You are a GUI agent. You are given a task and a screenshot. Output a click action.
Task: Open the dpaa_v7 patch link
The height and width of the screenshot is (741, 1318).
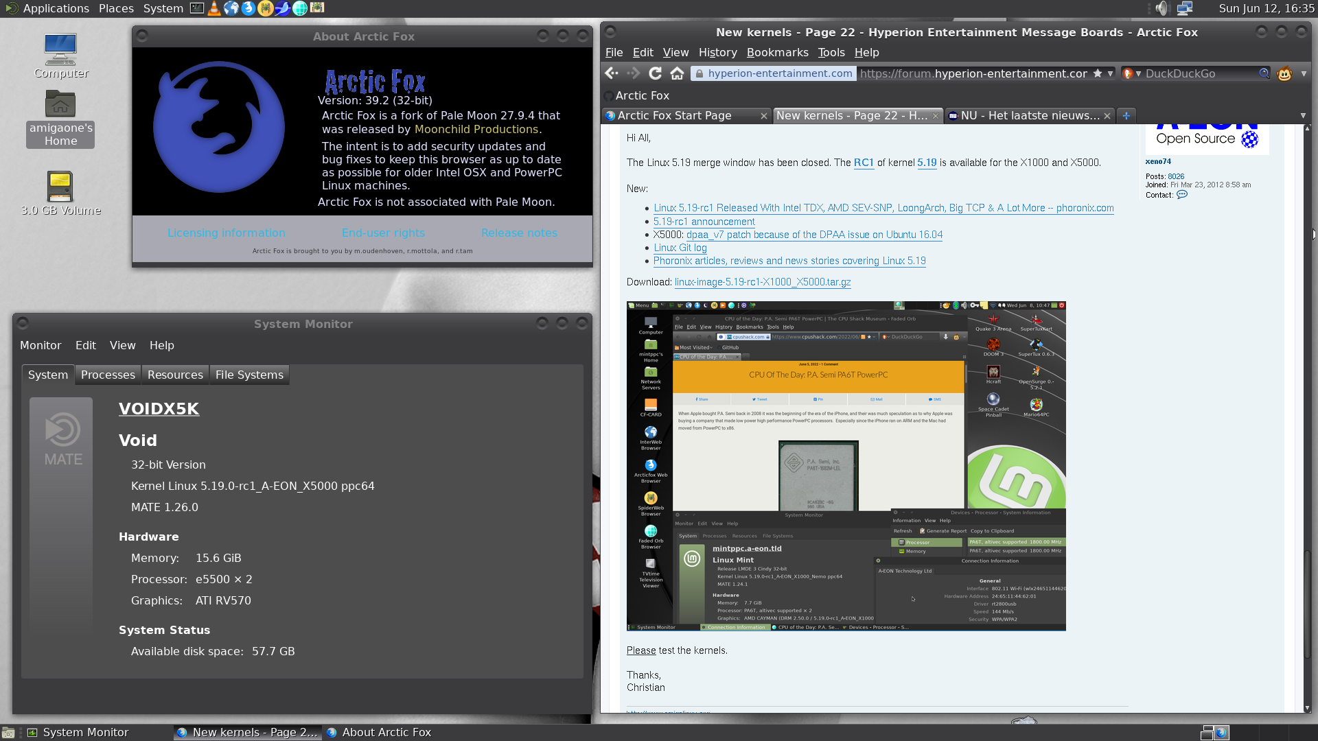point(814,235)
